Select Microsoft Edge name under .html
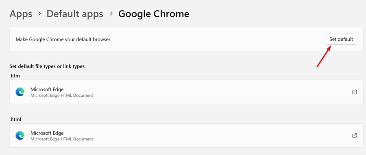 47,133
